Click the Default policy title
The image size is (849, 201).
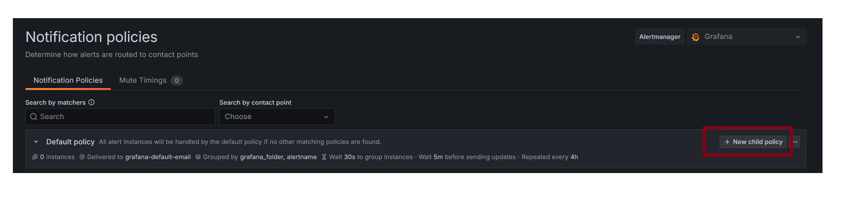(70, 142)
